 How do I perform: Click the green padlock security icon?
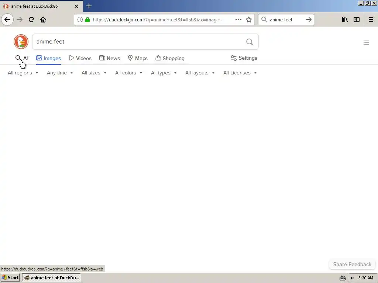(x=87, y=20)
